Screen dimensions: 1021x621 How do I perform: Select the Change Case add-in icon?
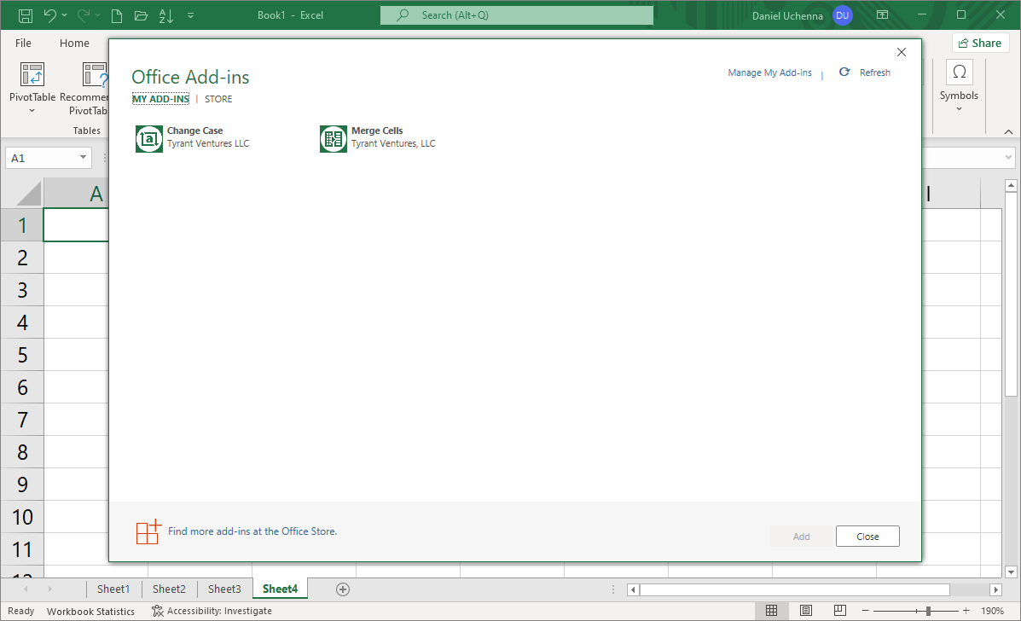point(149,138)
